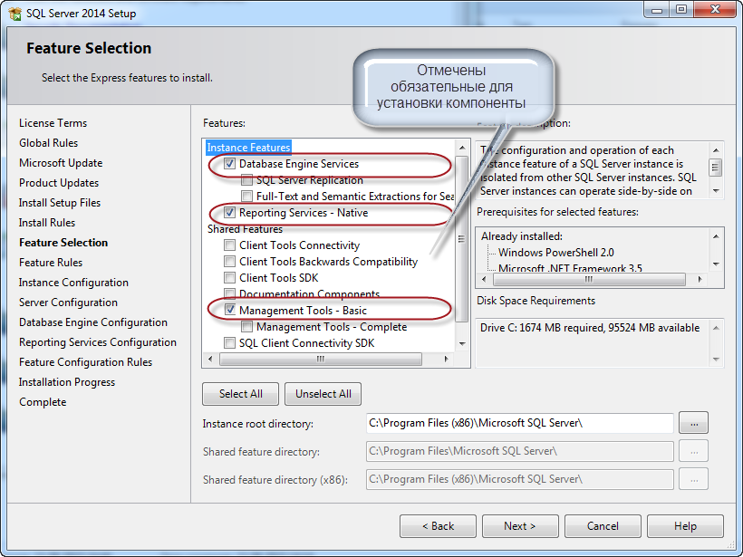Click Install Rules step in sidebar
The height and width of the screenshot is (557, 743).
coord(47,223)
